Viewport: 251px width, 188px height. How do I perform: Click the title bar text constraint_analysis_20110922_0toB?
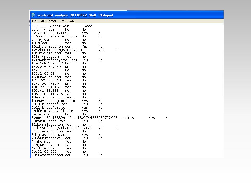point(66,15)
